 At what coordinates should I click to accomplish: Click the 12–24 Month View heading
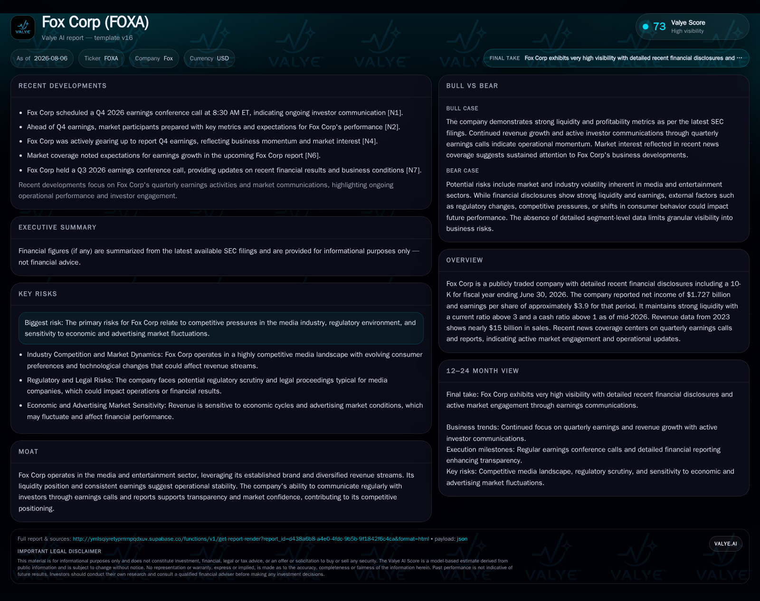[x=483, y=371]
